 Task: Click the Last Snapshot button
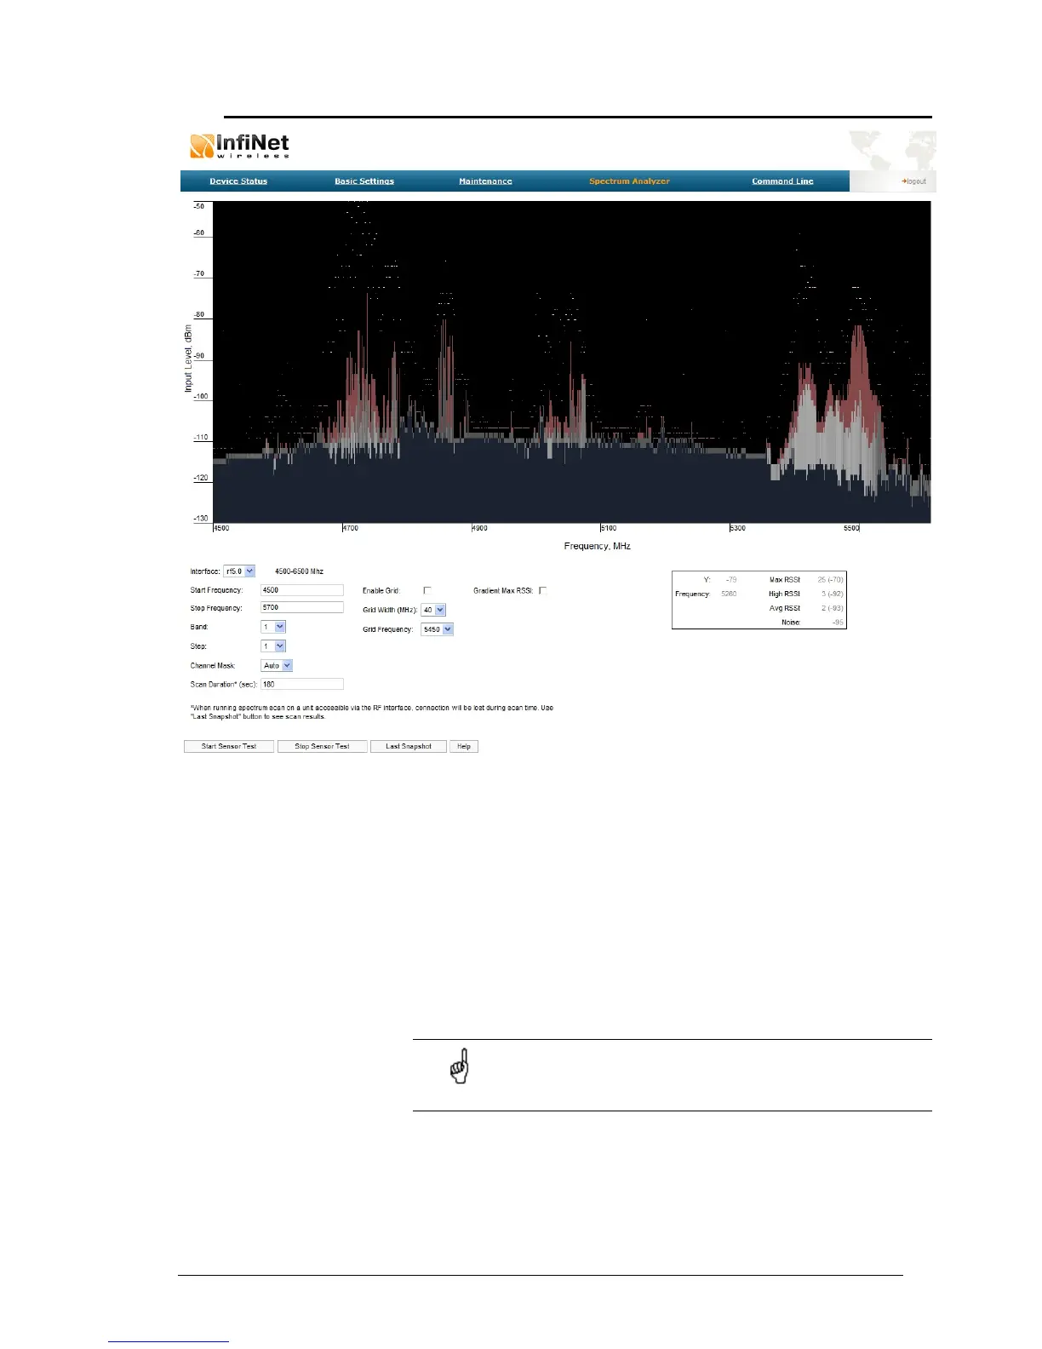409,747
